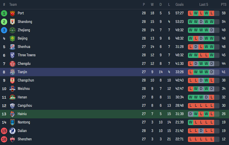Click the Team column header
Screen dimensions: 229x145
point(13,4)
